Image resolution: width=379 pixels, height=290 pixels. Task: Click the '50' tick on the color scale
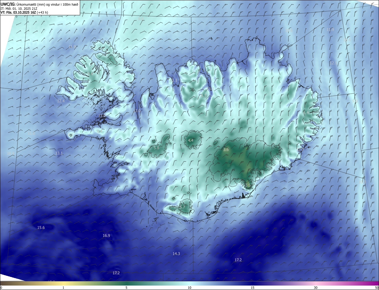click(377, 288)
